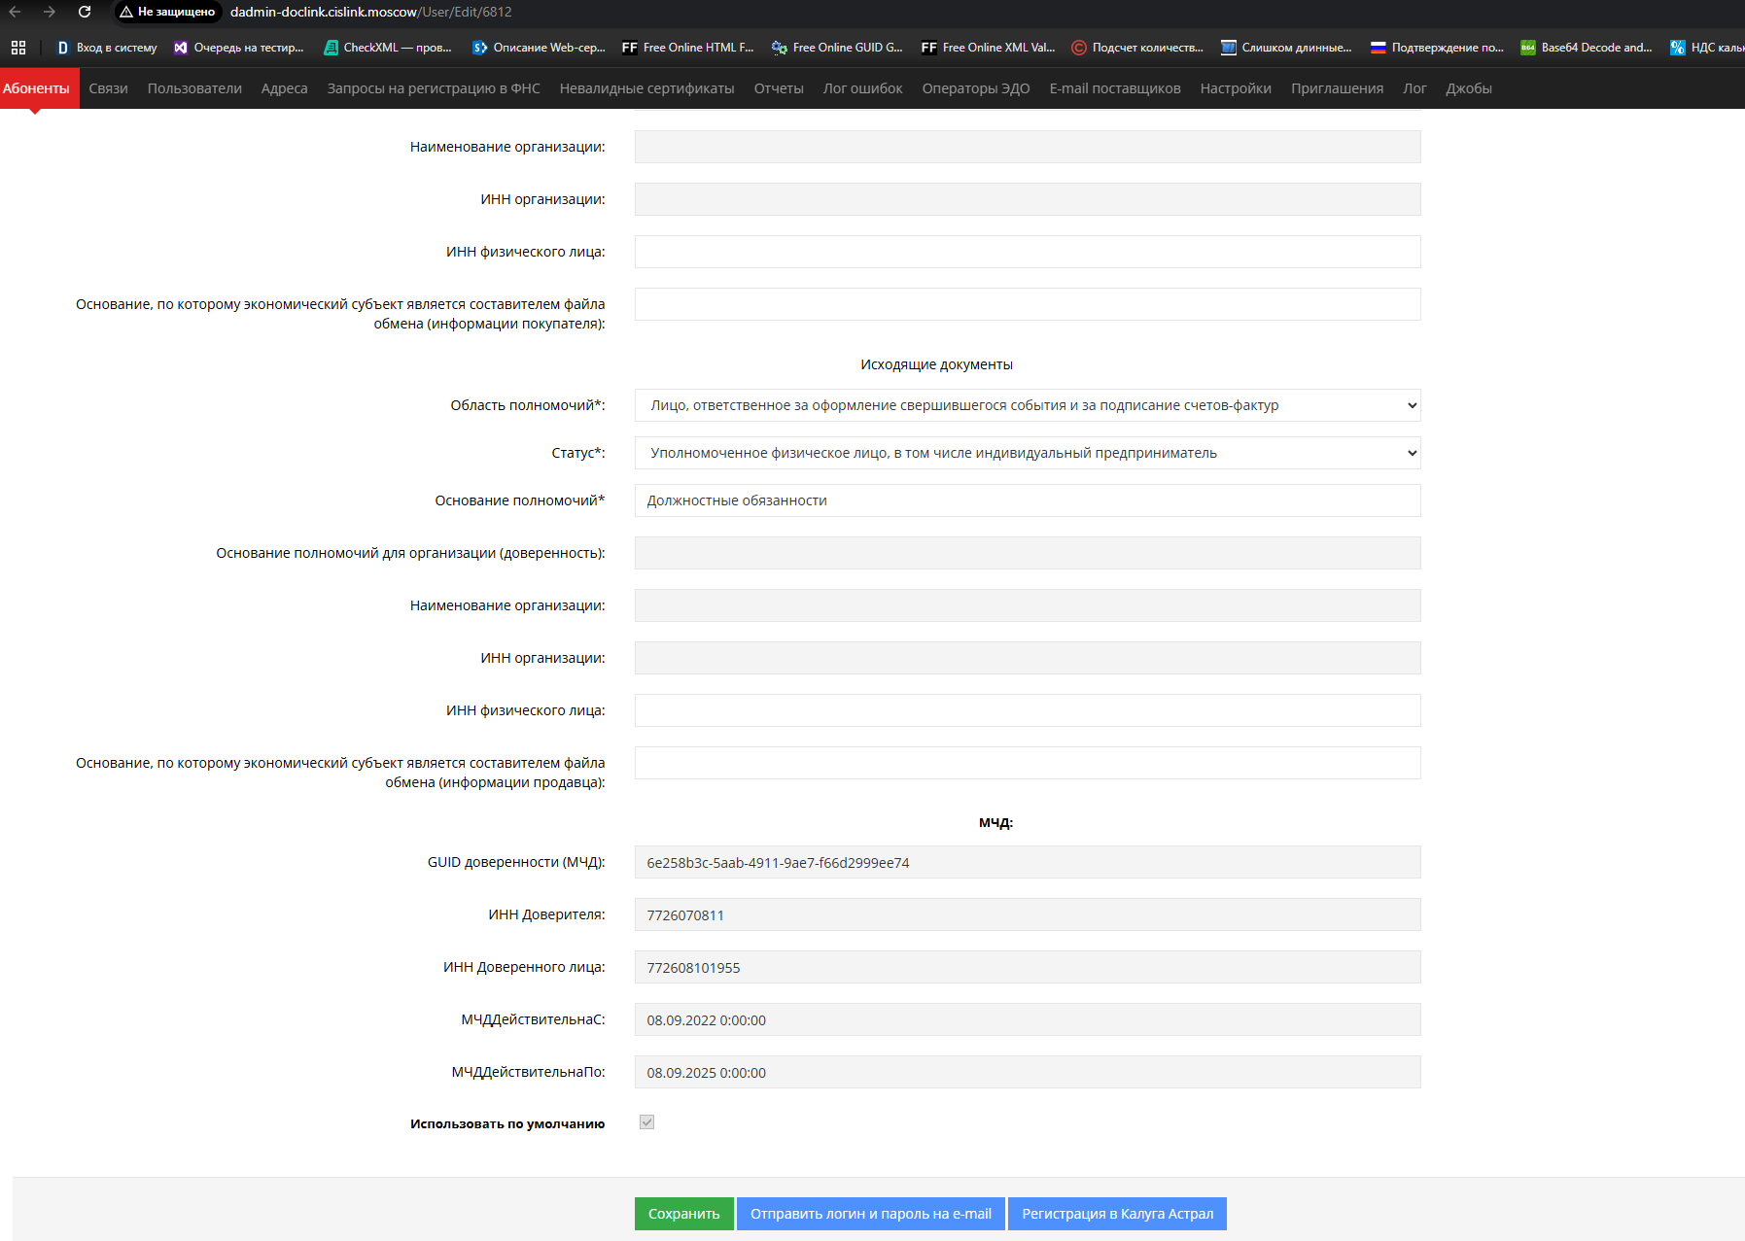Click 'Наименование организации' field above 'Исходящие документы'

[1028, 147]
